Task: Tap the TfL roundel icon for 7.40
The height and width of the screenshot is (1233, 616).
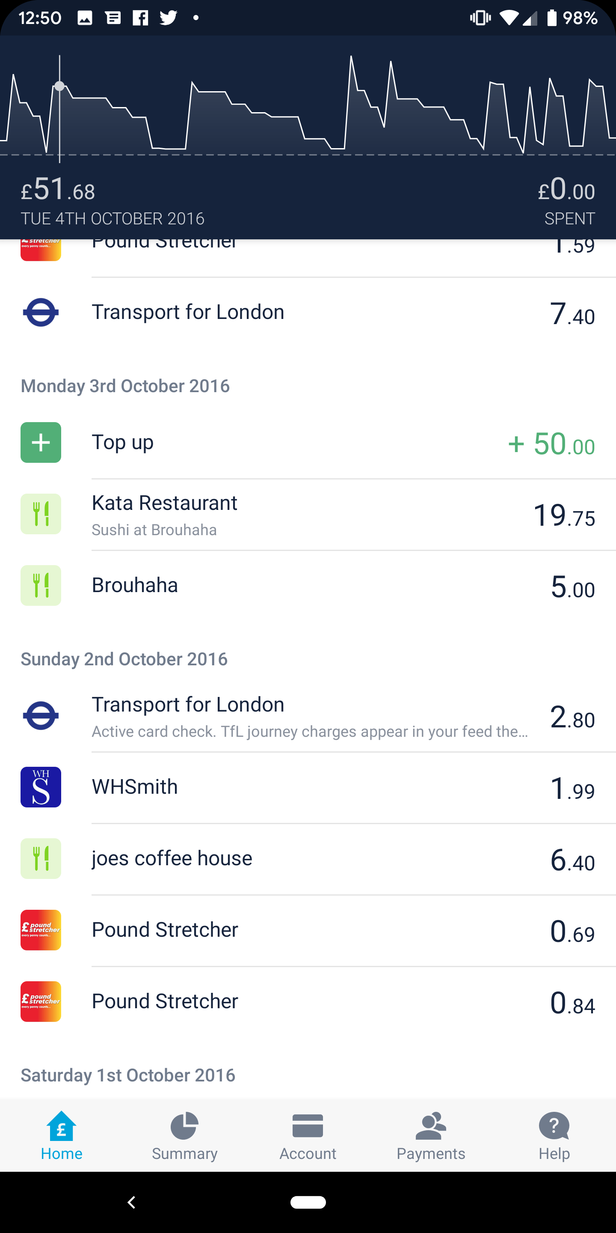Action: pos(41,313)
